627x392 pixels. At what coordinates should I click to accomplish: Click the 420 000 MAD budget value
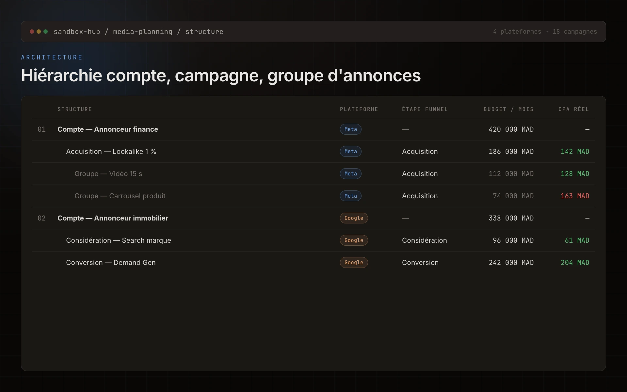pyautogui.click(x=511, y=129)
